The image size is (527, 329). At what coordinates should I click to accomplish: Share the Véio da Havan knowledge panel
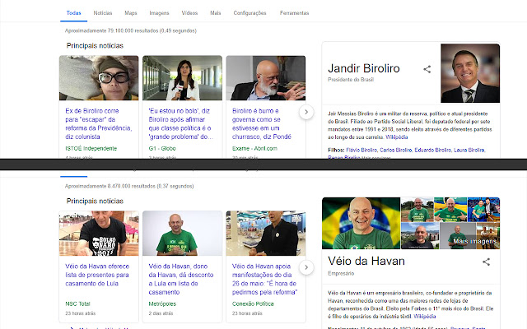pyautogui.click(x=486, y=262)
